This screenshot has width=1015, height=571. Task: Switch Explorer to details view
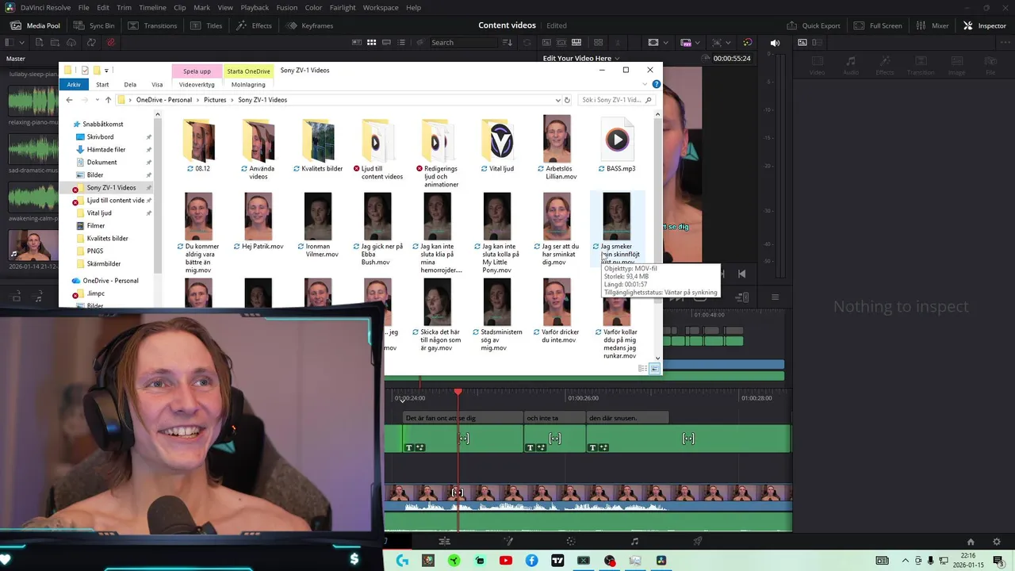click(x=643, y=369)
